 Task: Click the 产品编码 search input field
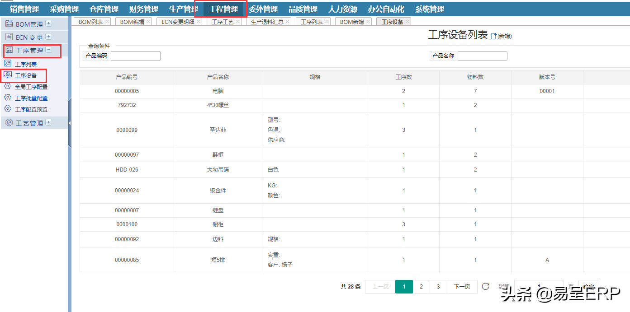point(136,56)
